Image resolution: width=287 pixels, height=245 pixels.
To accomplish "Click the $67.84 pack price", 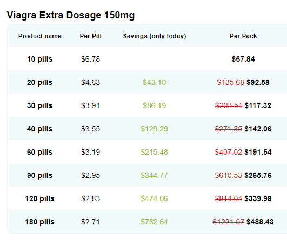I will point(243,59).
